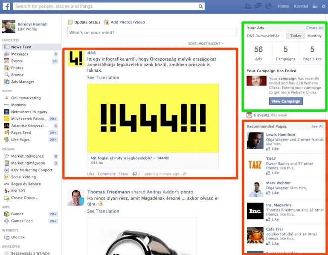This screenshot has height=255, width=328.
Task: Click the View Campaign button
Action: point(286,101)
